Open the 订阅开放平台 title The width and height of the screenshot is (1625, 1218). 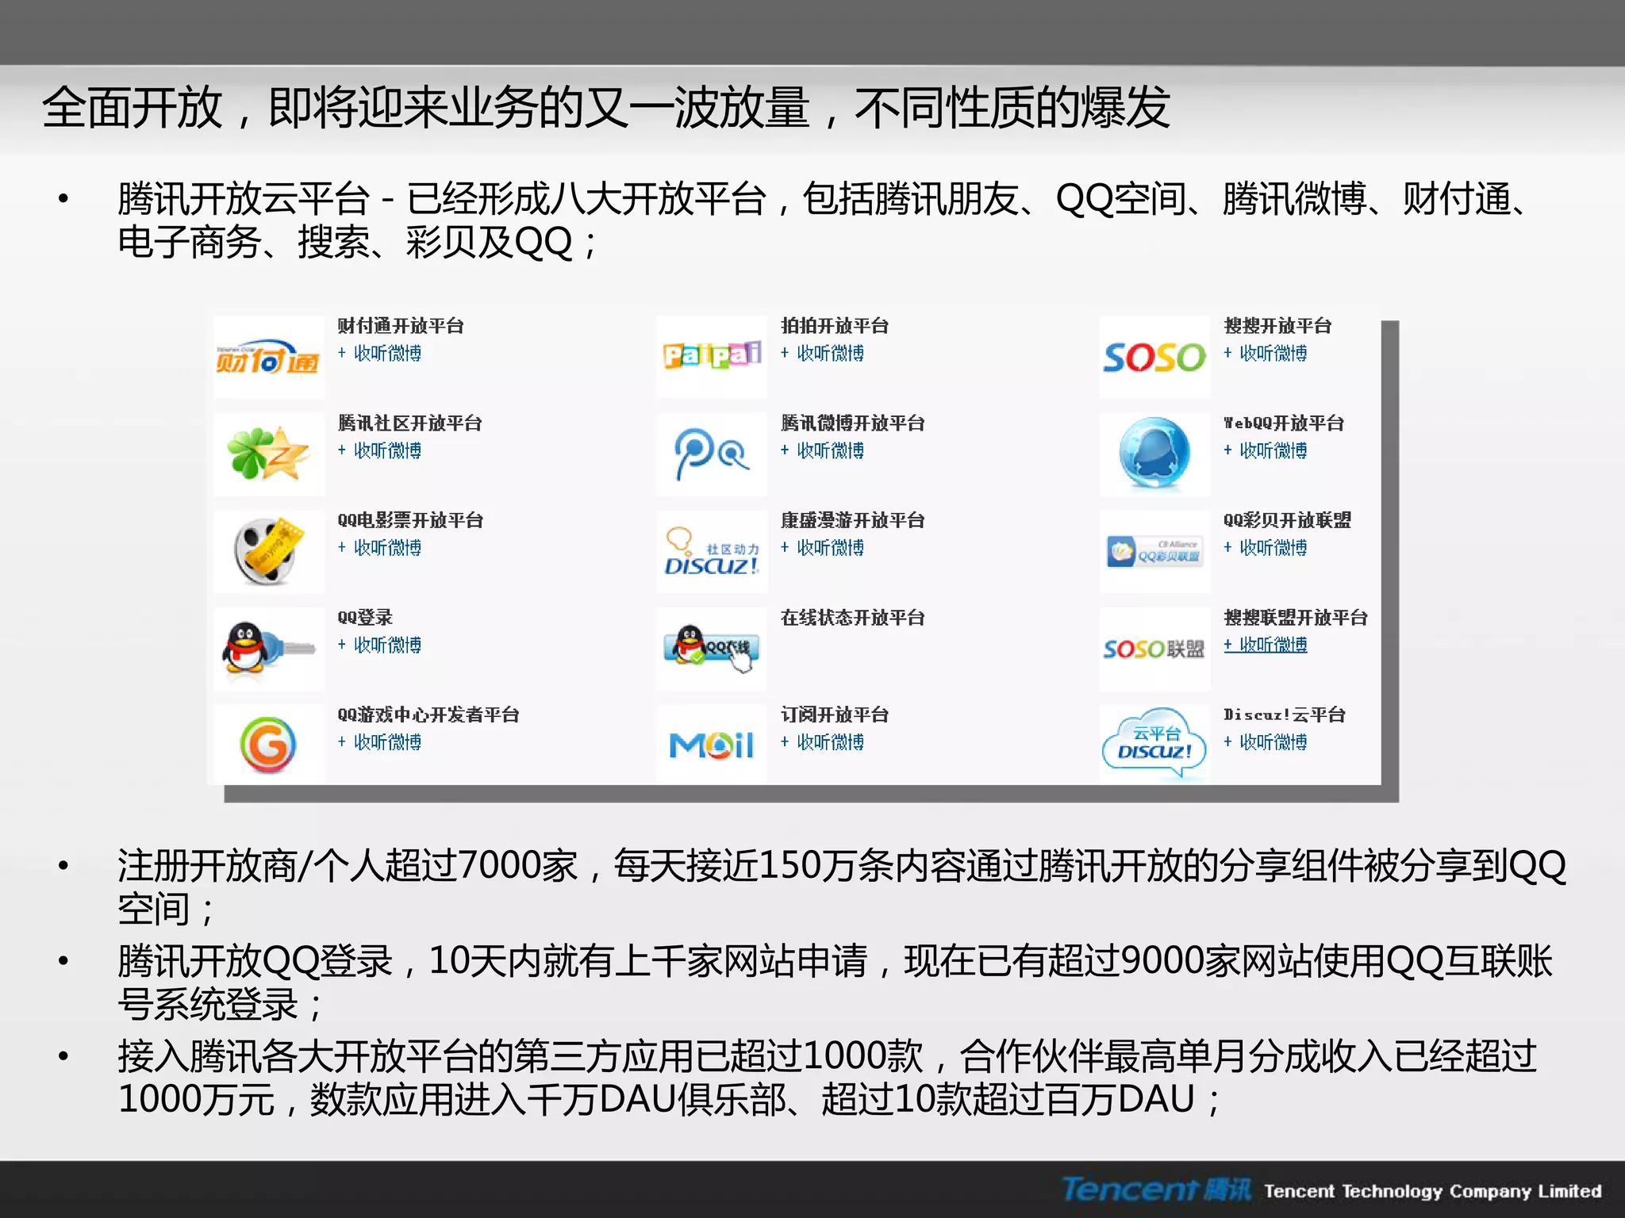[835, 714]
